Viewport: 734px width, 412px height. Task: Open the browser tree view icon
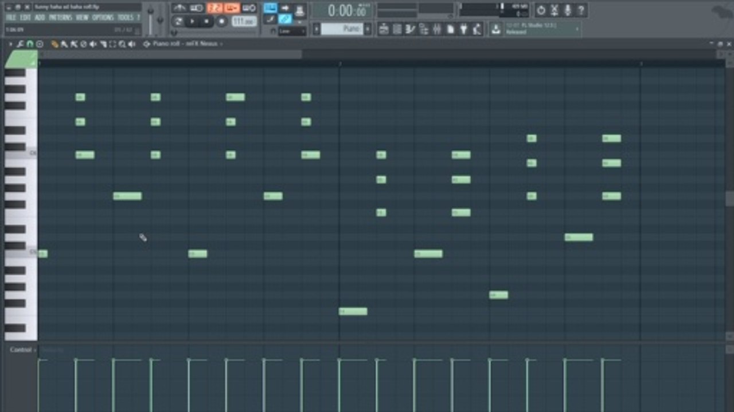point(424,29)
